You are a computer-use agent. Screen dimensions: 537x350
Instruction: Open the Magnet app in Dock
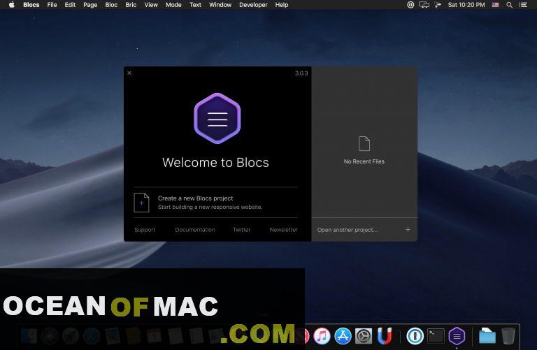coord(385,336)
